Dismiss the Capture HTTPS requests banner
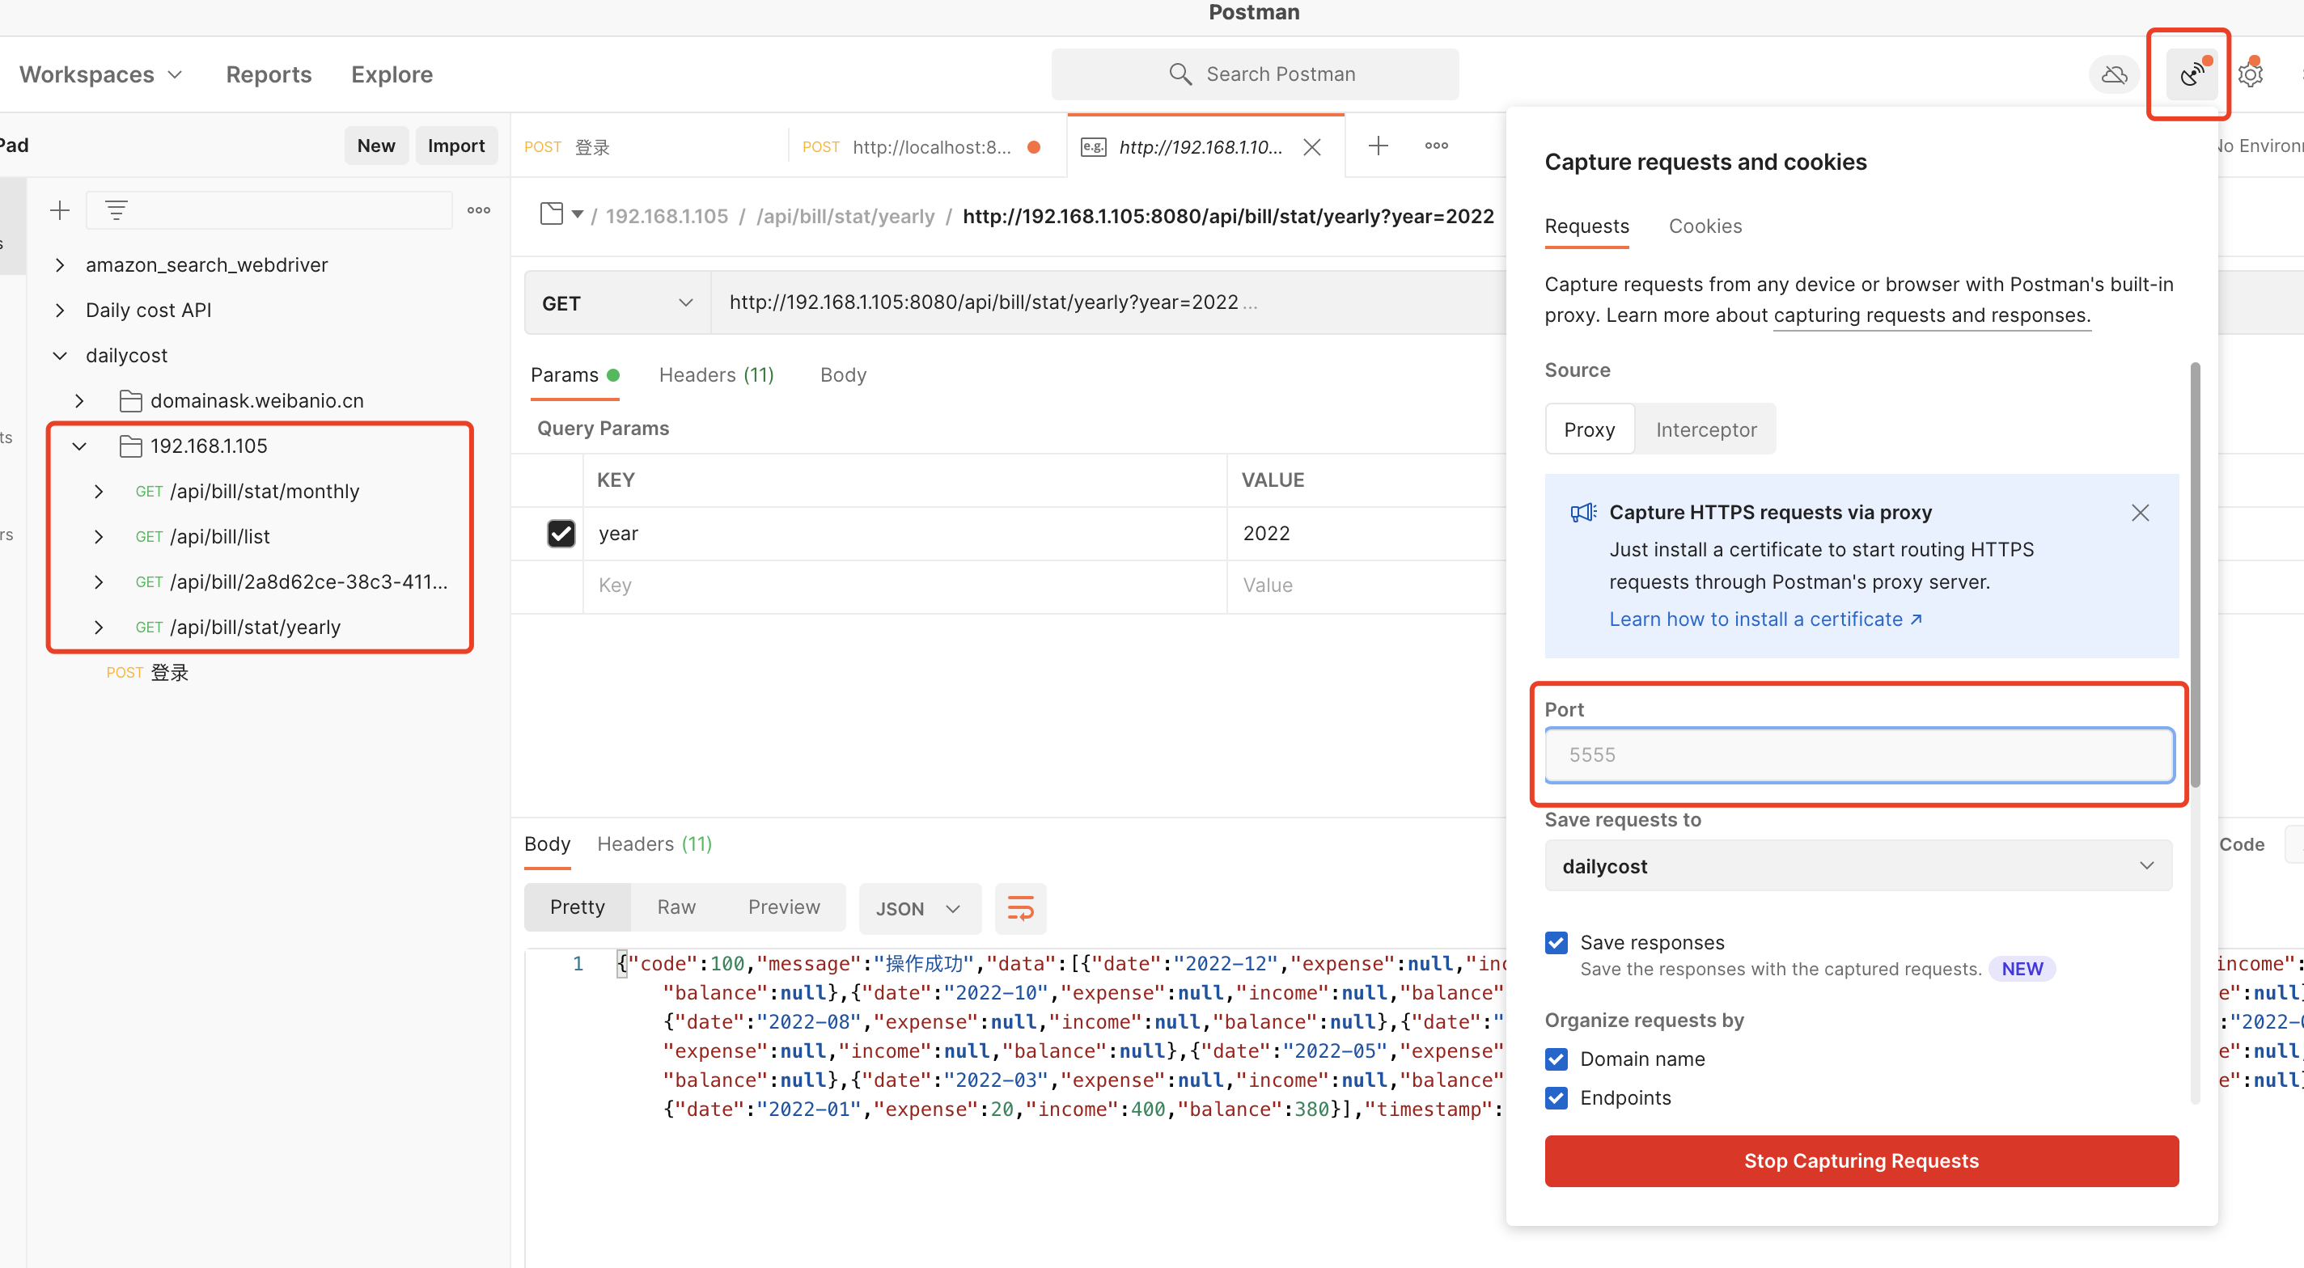Viewport: 2304px width, 1268px height. tap(2140, 514)
